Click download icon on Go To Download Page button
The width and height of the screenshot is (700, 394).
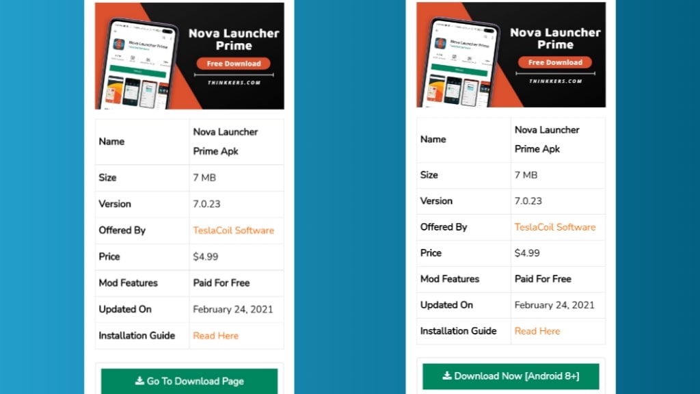pyautogui.click(x=139, y=381)
